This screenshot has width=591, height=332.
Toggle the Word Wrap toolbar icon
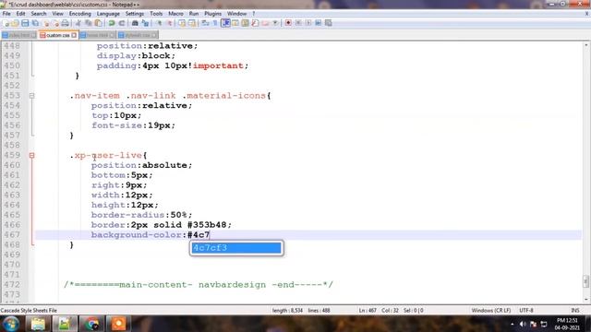[205, 23]
